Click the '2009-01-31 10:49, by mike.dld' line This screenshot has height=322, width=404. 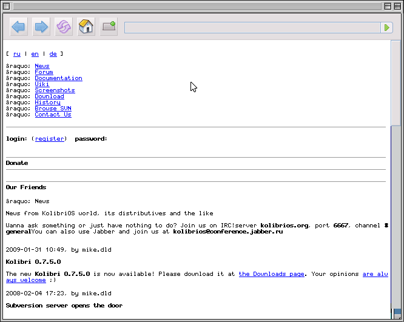coord(58,250)
